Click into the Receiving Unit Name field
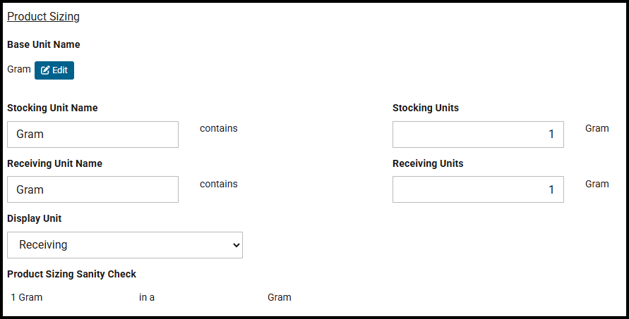Viewport: 629px width, 319px height. point(92,189)
